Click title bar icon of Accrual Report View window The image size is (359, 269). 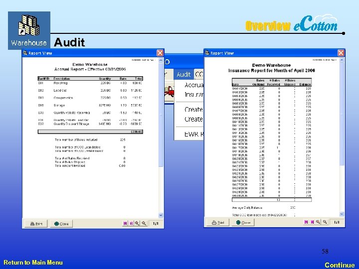click(x=25, y=53)
